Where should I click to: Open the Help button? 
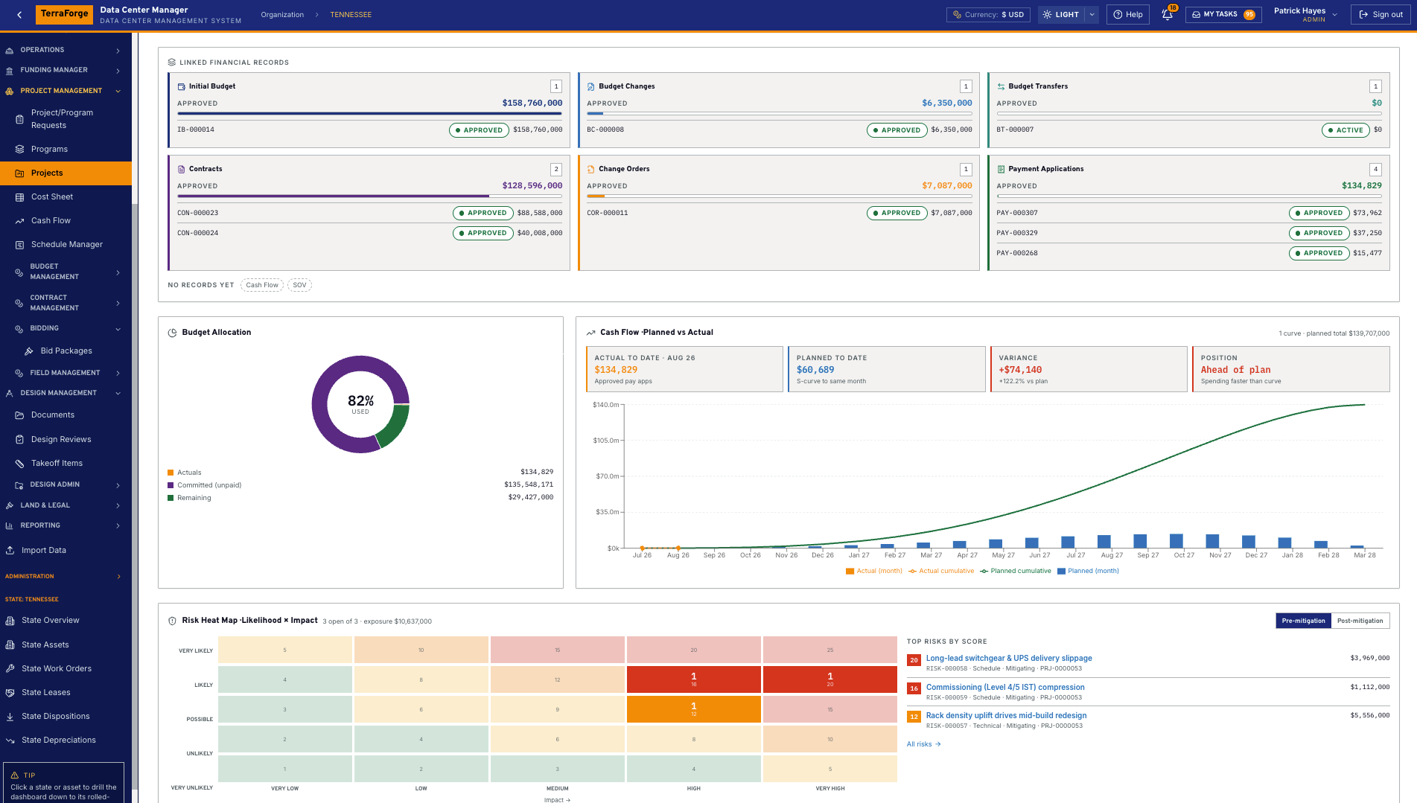click(1128, 14)
